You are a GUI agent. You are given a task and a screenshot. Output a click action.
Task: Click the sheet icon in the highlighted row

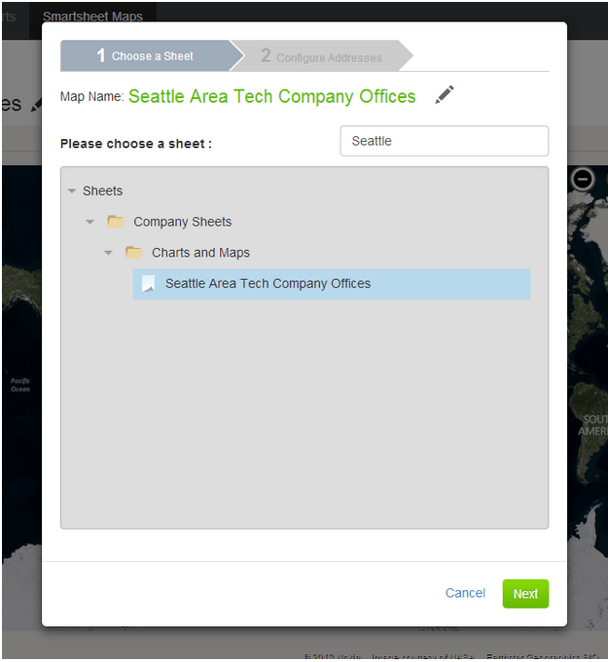pos(148,284)
